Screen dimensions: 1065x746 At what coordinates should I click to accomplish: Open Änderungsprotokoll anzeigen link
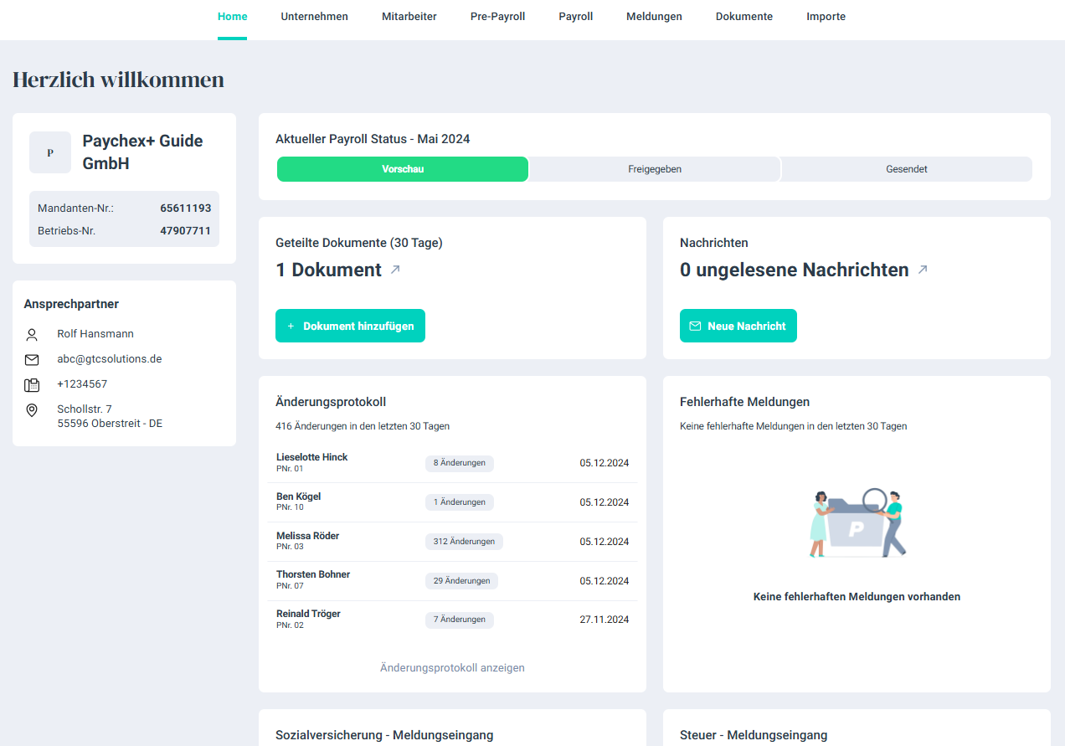[452, 668]
